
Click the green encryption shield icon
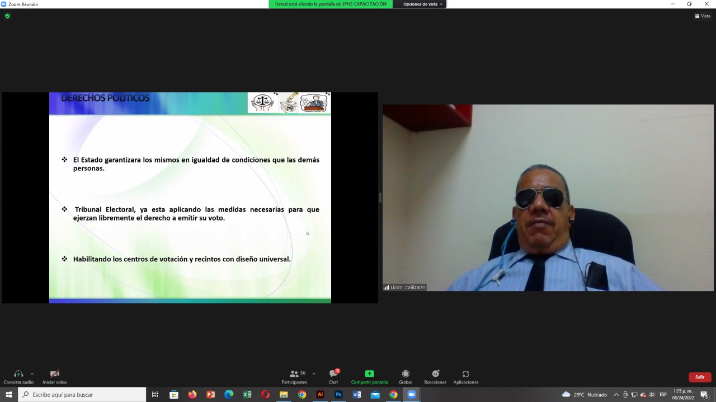[x=7, y=16]
